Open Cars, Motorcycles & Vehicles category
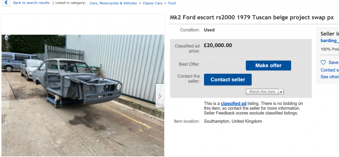 coord(113,3)
